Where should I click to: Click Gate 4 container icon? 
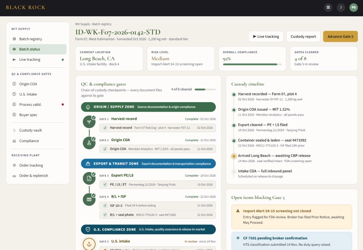pyautogui.click(x=89, y=199)
